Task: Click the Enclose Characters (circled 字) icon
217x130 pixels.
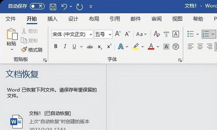Action: coord(176,47)
